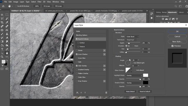Screen dimensions: 188x106
Task: Add another Stroke effect with plus button
Action: (x=105, y=50)
